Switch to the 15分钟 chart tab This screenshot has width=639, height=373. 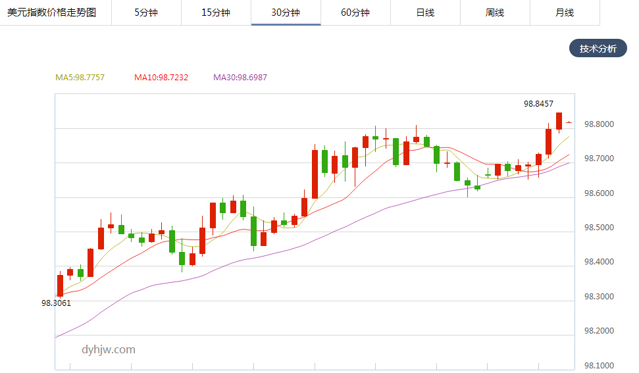(x=216, y=12)
